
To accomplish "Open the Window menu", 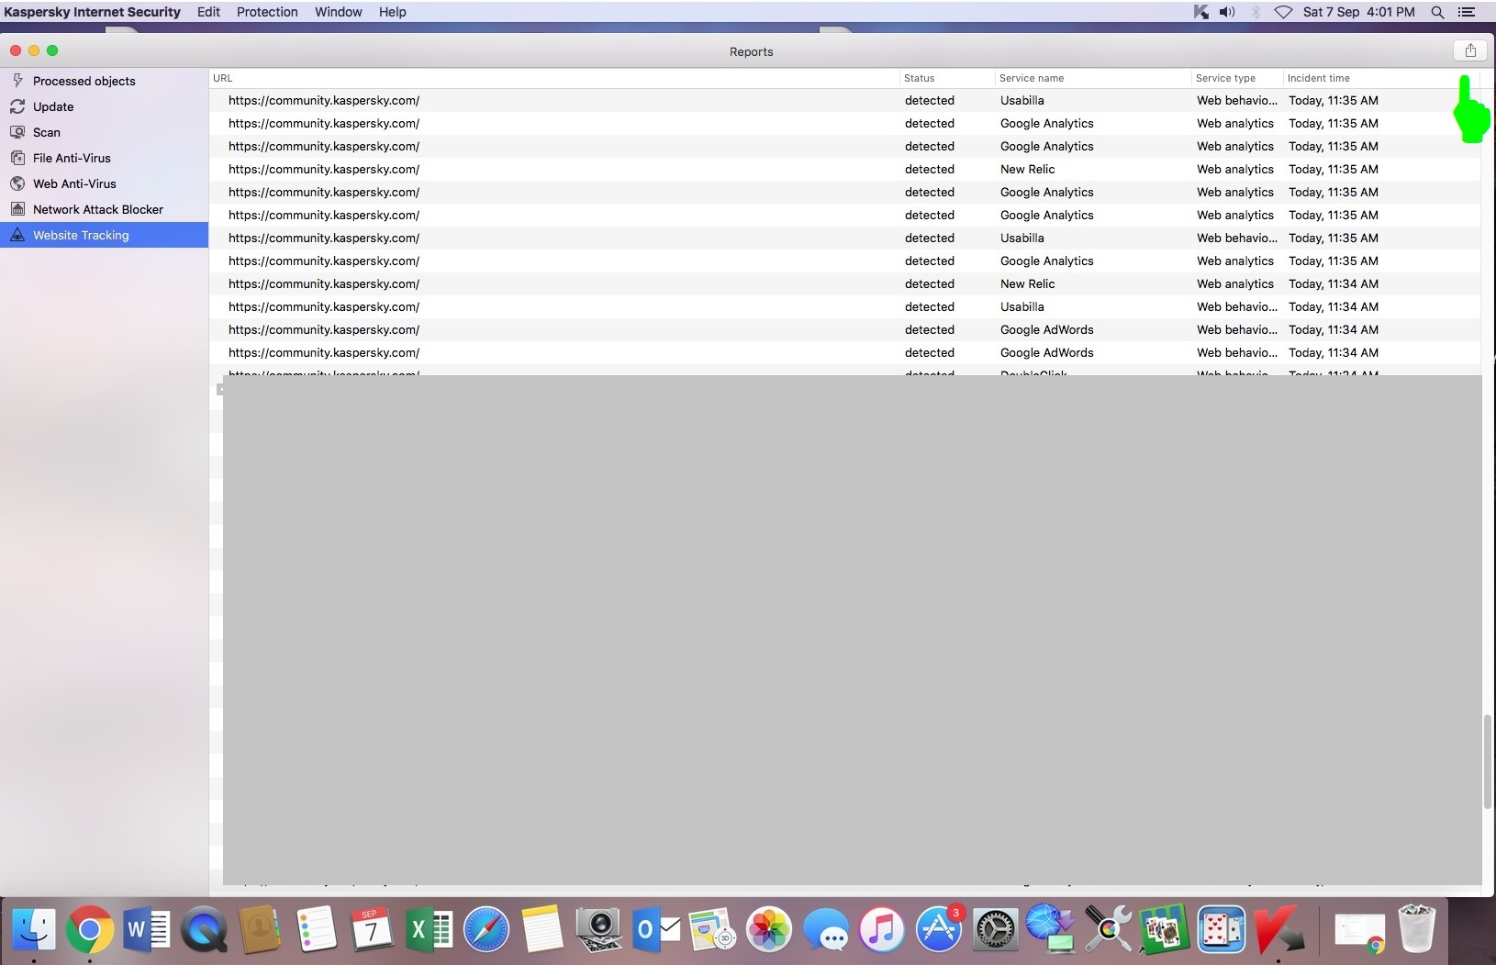I will point(339,12).
